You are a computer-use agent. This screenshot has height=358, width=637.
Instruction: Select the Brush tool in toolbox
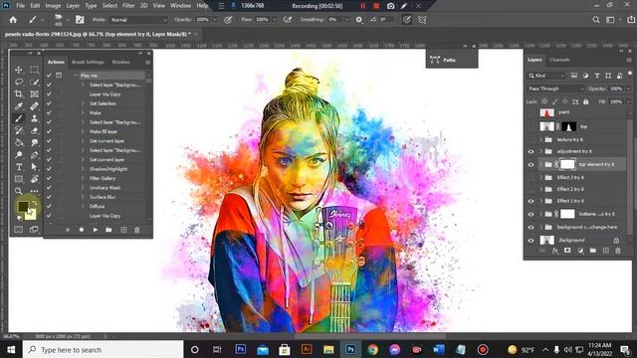click(19, 118)
